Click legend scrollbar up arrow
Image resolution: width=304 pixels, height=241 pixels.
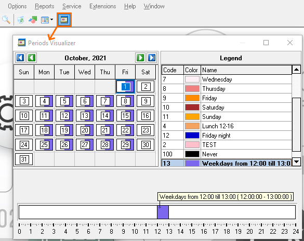tap(296, 70)
